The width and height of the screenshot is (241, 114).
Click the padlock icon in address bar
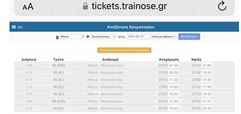click(x=85, y=6)
